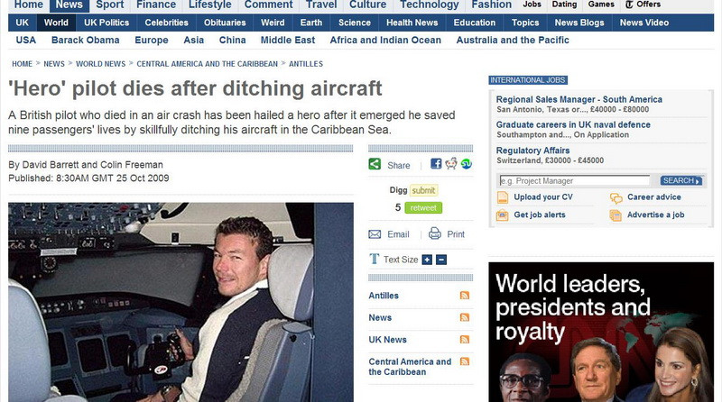The width and height of the screenshot is (722, 402).
Task: Click the jobs SEARCH button
Action: coord(681,181)
